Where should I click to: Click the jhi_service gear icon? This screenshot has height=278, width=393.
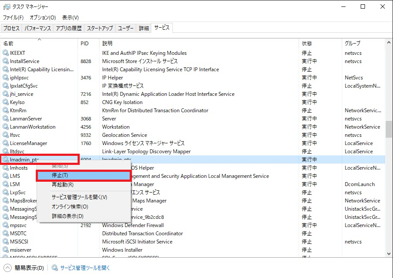6,94
